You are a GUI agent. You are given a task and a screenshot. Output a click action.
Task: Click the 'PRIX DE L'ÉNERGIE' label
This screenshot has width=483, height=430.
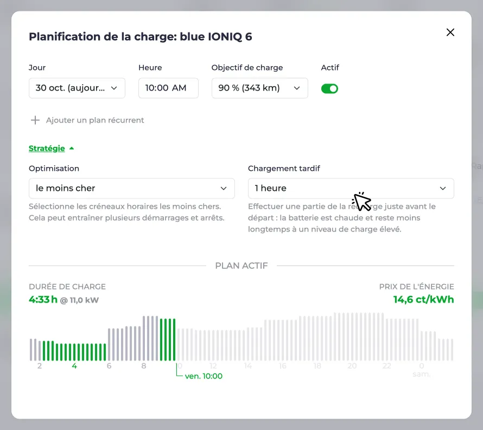[416, 286]
